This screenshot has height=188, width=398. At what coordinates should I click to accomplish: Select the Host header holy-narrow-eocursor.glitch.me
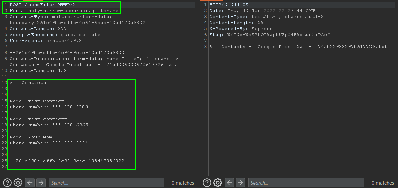(64, 11)
